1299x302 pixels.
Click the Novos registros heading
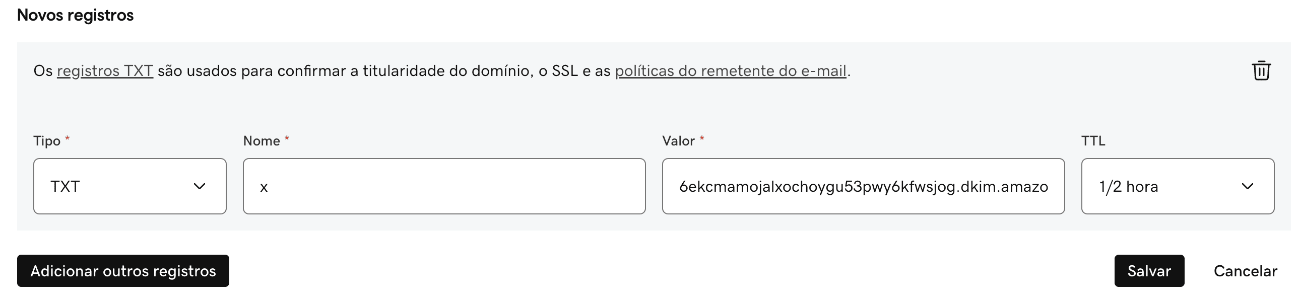pyautogui.click(x=75, y=15)
